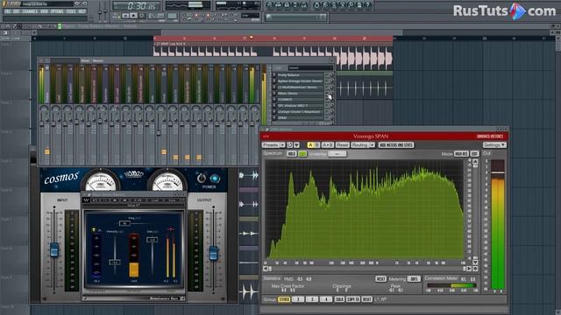Open the Metering DBFS selector
The image size is (561, 315).
coord(414,279)
